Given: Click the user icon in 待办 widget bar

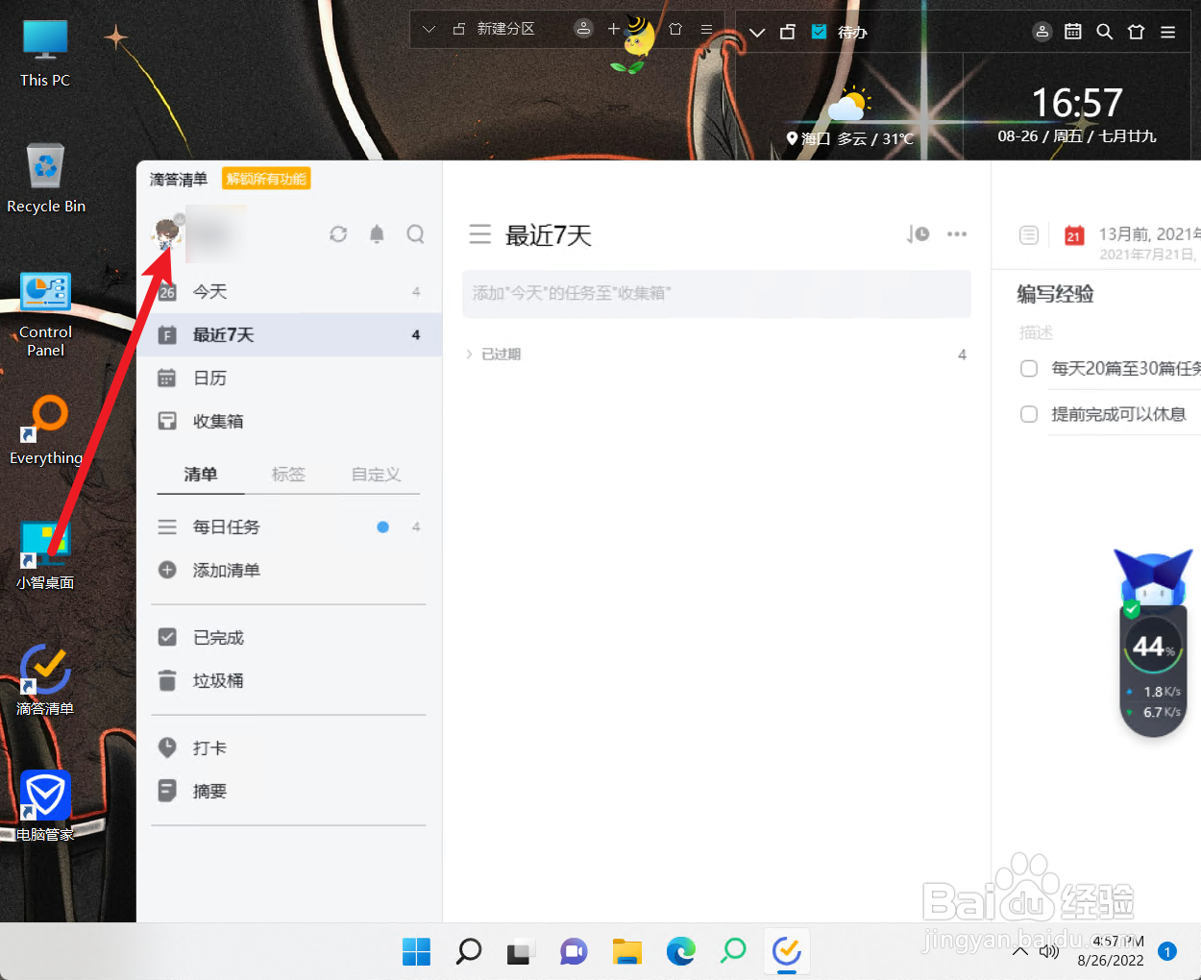Looking at the screenshot, I should point(1042,32).
